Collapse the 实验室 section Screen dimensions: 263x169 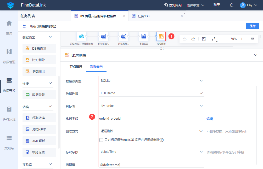click(50, 164)
